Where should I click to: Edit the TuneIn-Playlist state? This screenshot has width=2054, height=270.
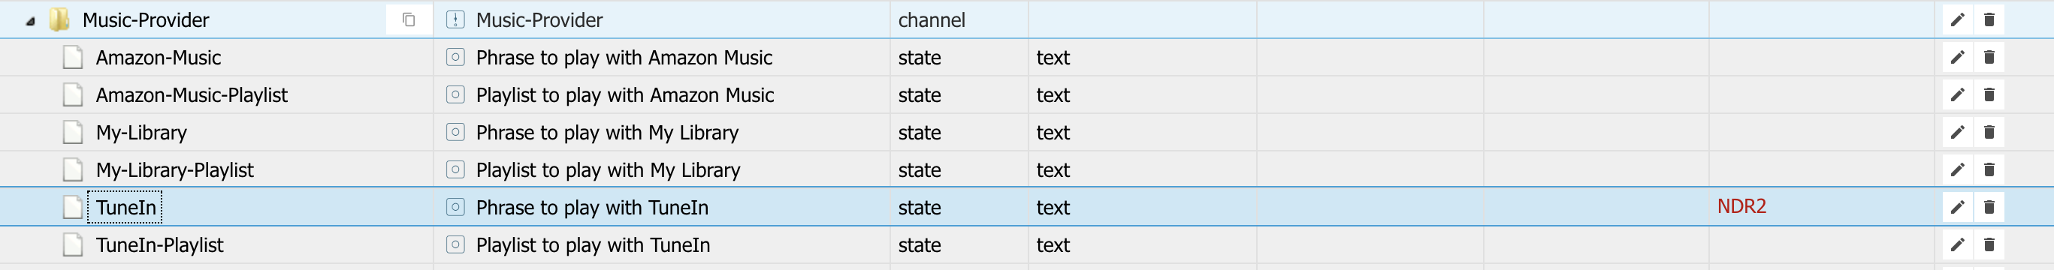[x=1958, y=244]
